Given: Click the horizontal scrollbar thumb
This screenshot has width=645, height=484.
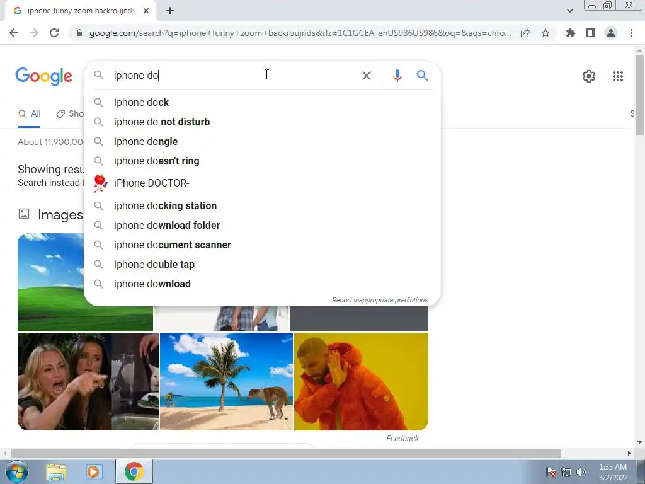Looking at the screenshot, I should [286, 454].
